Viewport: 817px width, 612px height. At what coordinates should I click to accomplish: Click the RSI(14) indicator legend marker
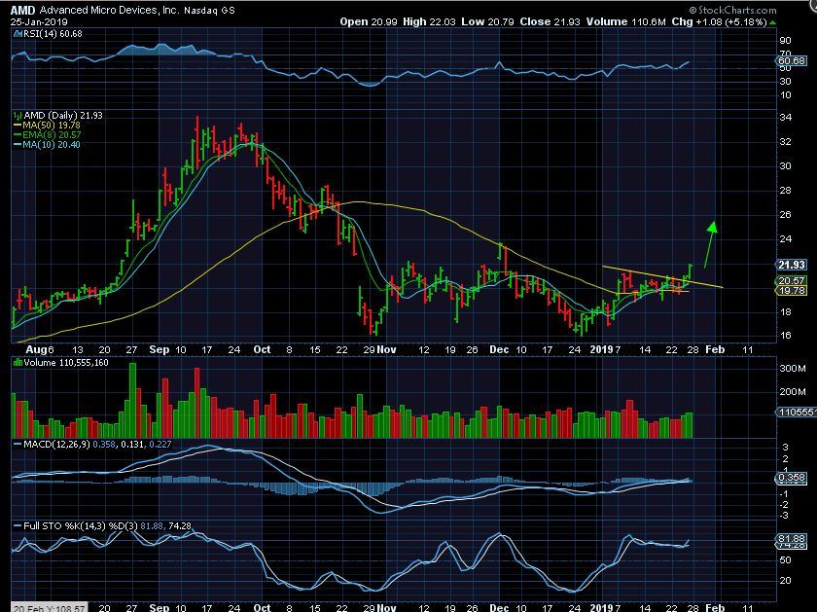[15, 32]
